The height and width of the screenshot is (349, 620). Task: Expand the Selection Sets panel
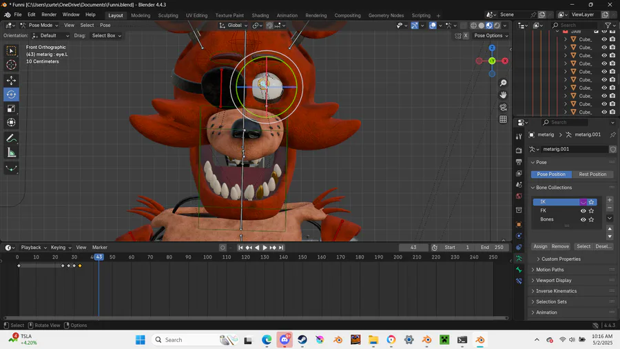click(551, 302)
